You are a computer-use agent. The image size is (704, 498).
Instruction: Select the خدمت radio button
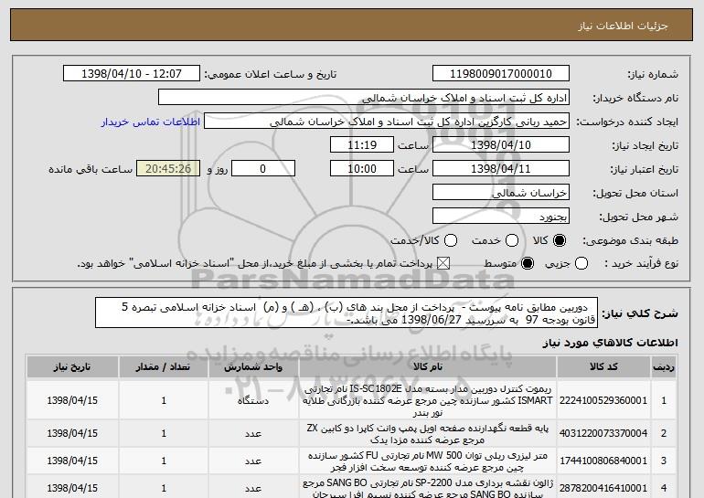(512, 240)
